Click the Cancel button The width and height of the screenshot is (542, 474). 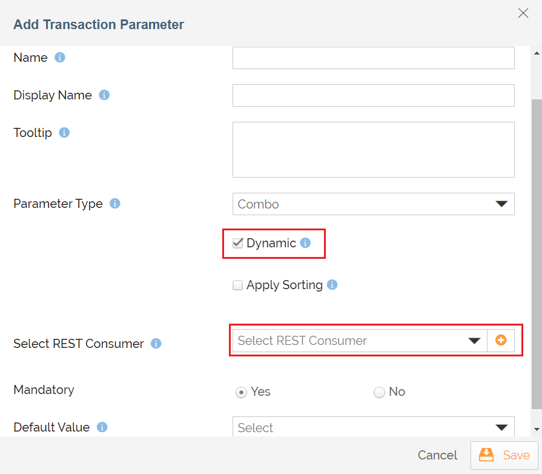click(x=437, y=455)
